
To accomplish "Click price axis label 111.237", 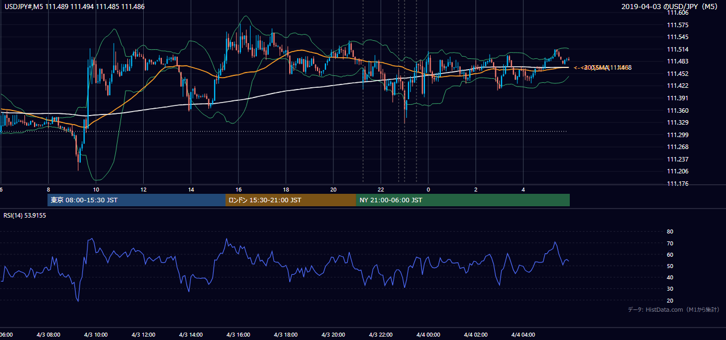I will click(677, 159).
